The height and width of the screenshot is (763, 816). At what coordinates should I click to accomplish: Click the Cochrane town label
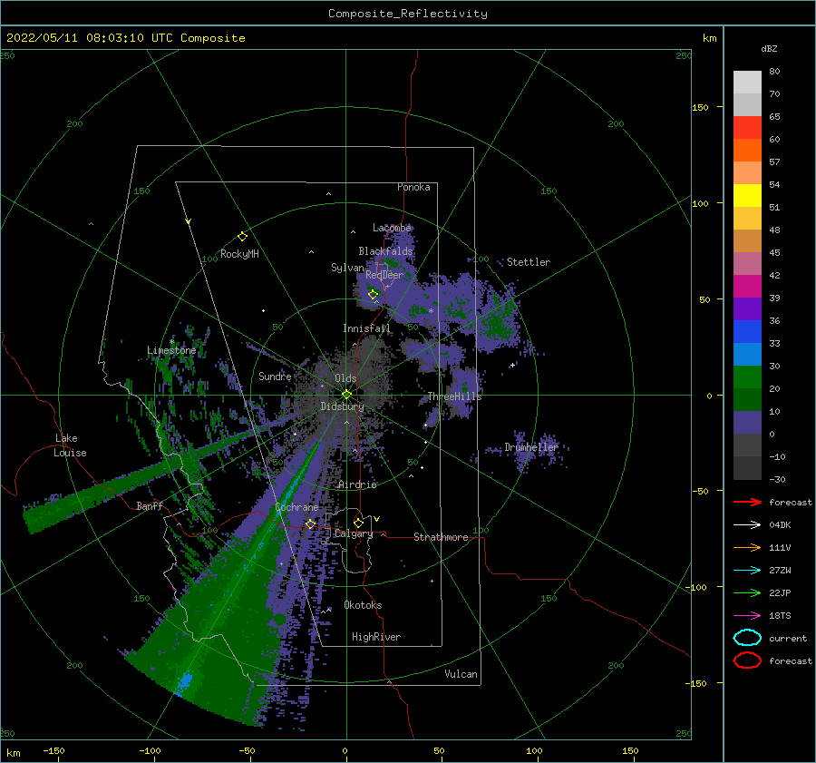[x=296, y=507]
